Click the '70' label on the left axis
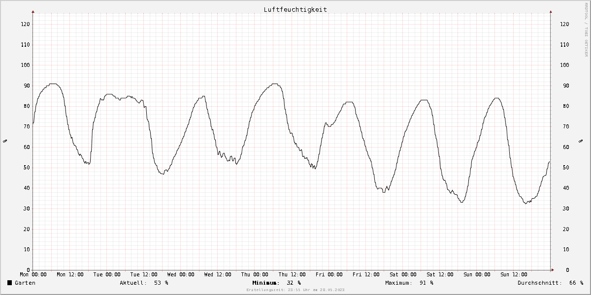 point(26,126)
